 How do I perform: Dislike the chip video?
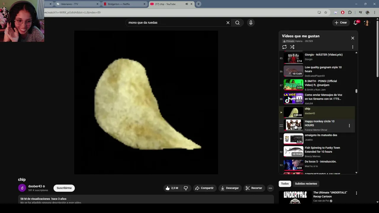(x=186, y=188)
